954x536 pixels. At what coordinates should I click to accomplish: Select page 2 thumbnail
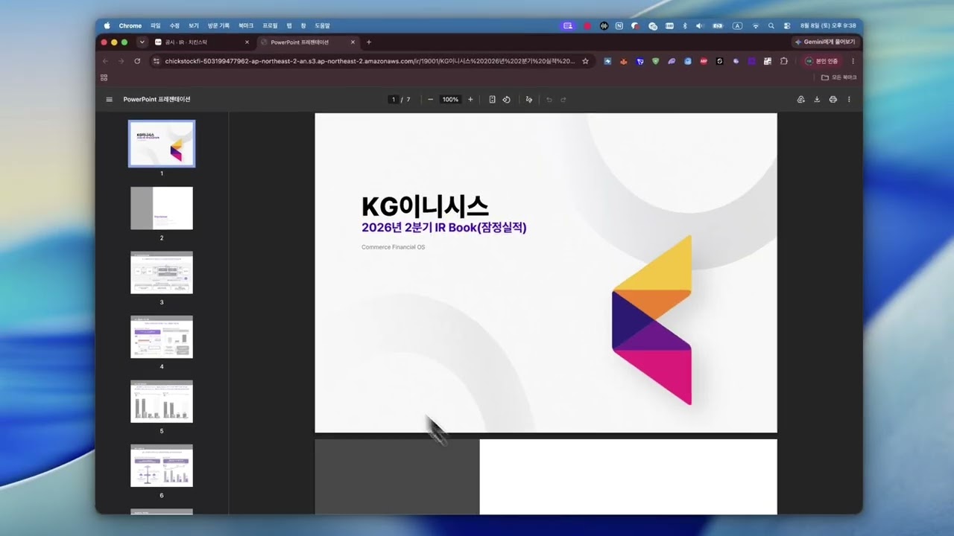(162, 208)
